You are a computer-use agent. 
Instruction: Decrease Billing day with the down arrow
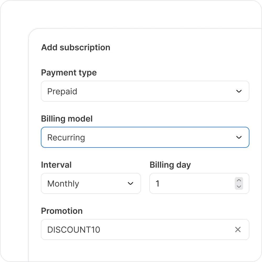click(x=239, y=187)
